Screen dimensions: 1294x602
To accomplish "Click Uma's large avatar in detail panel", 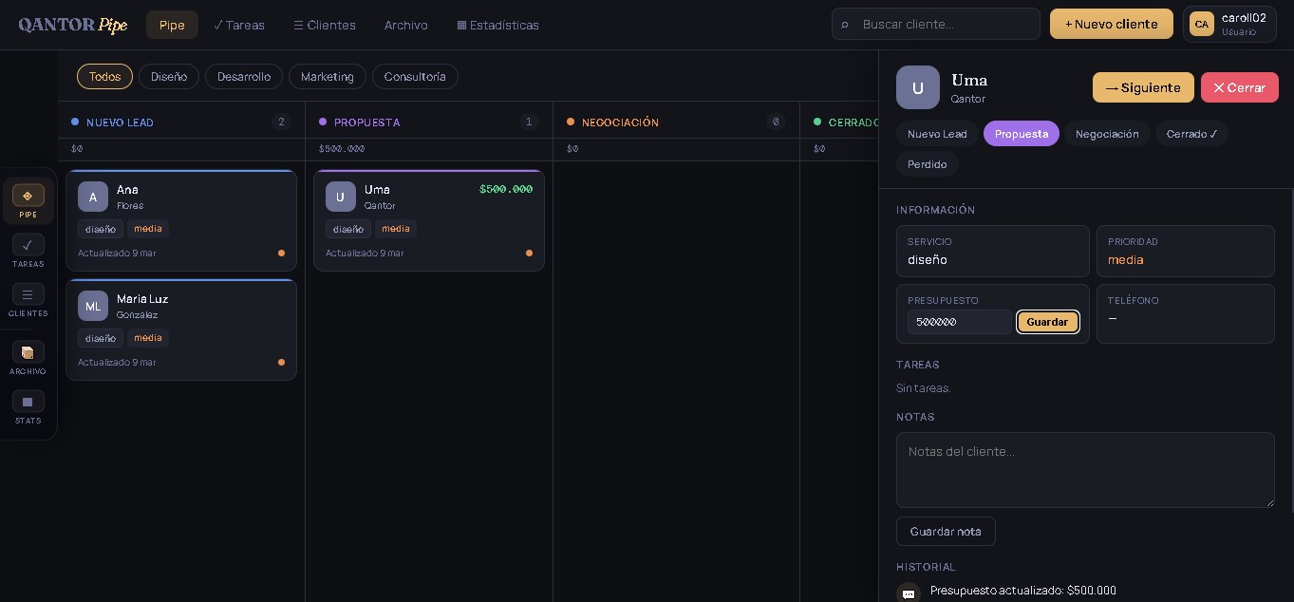I will [x=917, y=87].
